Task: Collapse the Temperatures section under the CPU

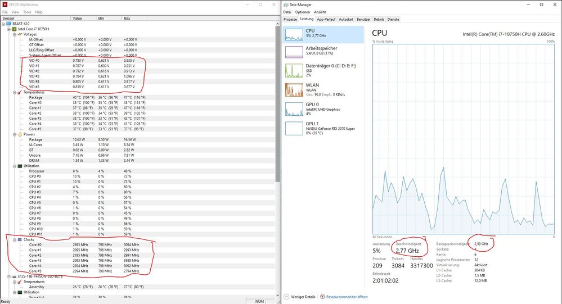Action: click(x=15, y=92)
